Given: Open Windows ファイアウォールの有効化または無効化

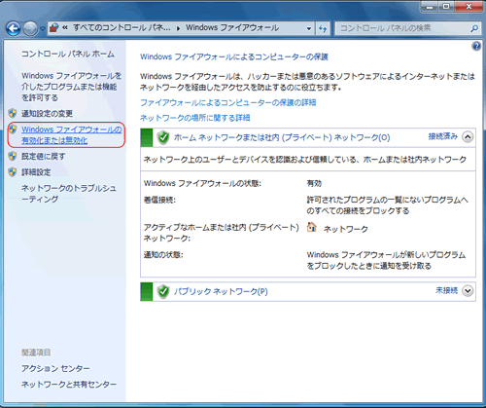Looking at the screenshot, I should (x=72, y=135).
